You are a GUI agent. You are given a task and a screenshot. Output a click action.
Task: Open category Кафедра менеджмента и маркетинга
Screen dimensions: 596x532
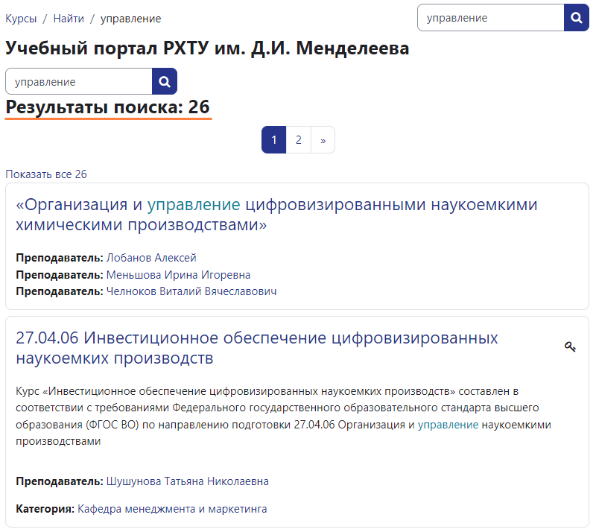tap(172, 509)
